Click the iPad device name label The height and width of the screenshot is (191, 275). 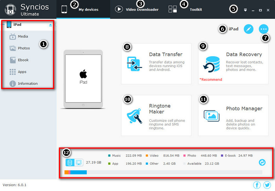click(x=233, y=29)
